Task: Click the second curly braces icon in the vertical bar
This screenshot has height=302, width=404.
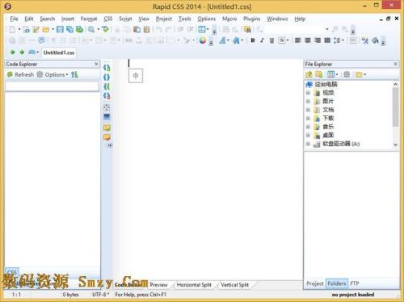Action: click(107, 78)
